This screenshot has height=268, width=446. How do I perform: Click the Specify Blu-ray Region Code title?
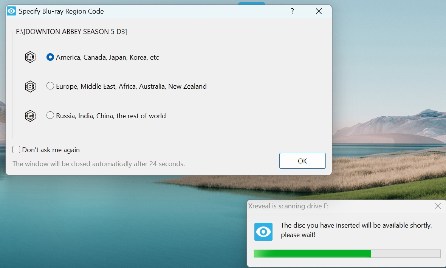[x=61, y=11]
